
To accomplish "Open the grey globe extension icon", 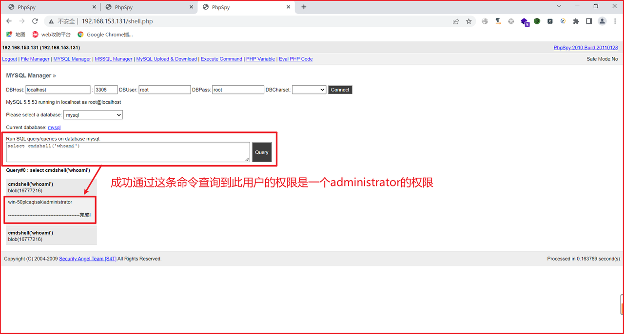I will [x=485, y=21].
